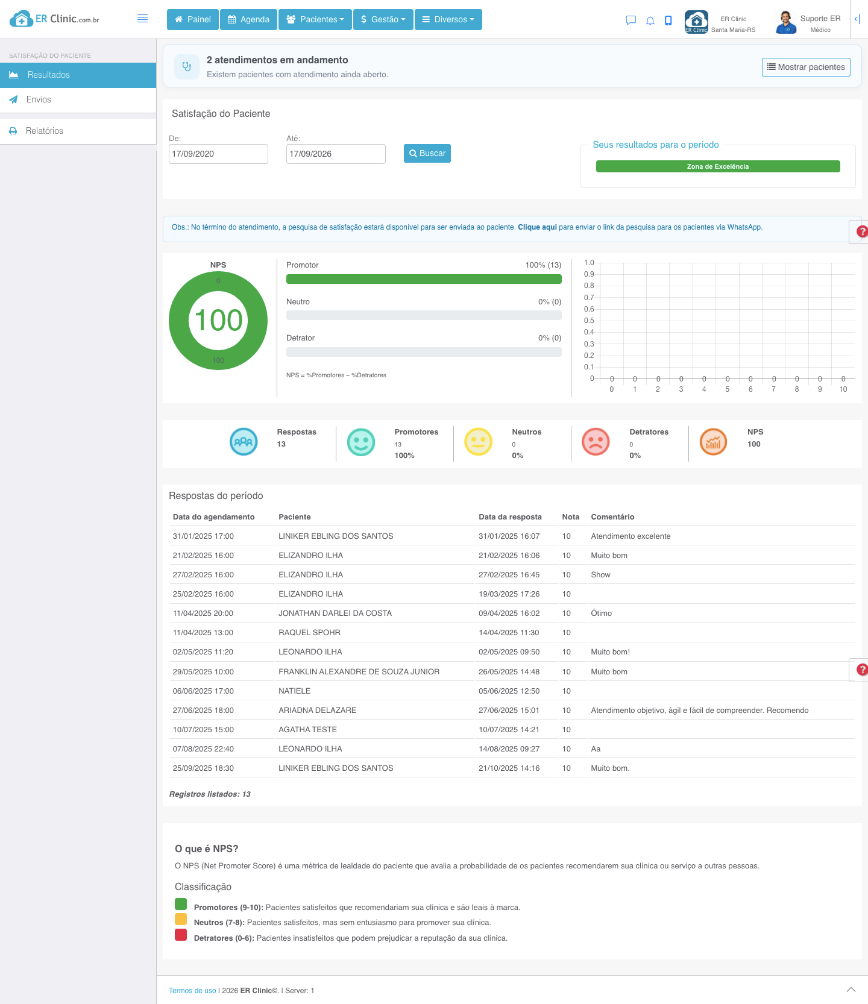This screenshot has height=1004, width=868.
Task: Focus the Até end date field
Action: pyautogui.click(x=336, y=154)
